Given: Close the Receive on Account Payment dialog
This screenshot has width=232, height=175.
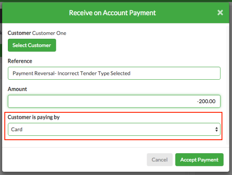Looking at the screenshot, I should click(220, 13).
